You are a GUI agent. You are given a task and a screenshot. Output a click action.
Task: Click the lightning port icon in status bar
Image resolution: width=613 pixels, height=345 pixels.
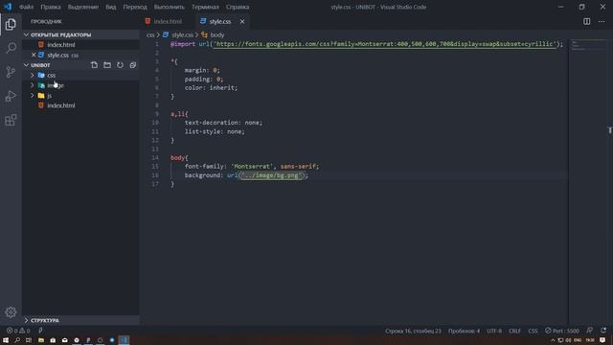coord(40,331)
